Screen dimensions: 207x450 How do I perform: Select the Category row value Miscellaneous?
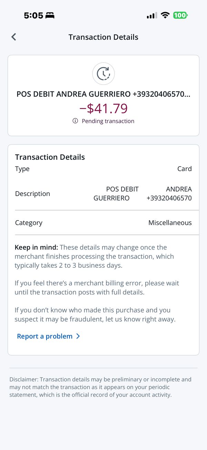coord(170,223)
